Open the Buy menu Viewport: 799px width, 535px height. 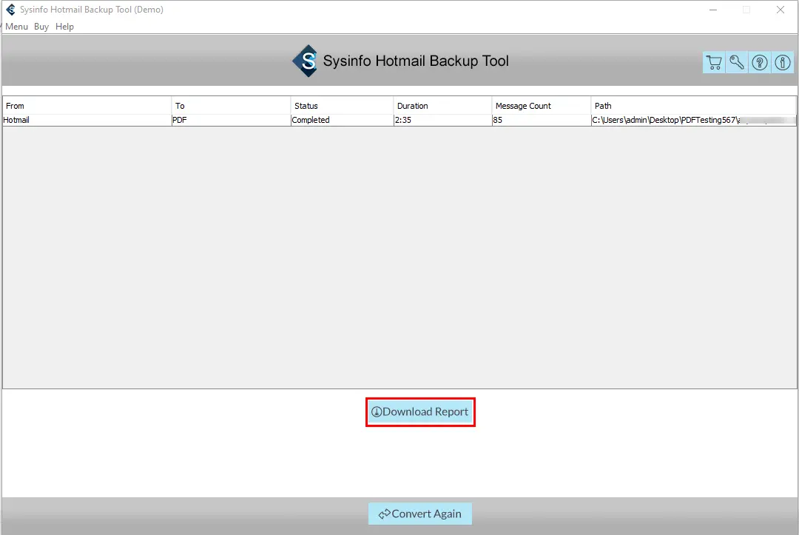pyautogui.click(x=41, y=27)
